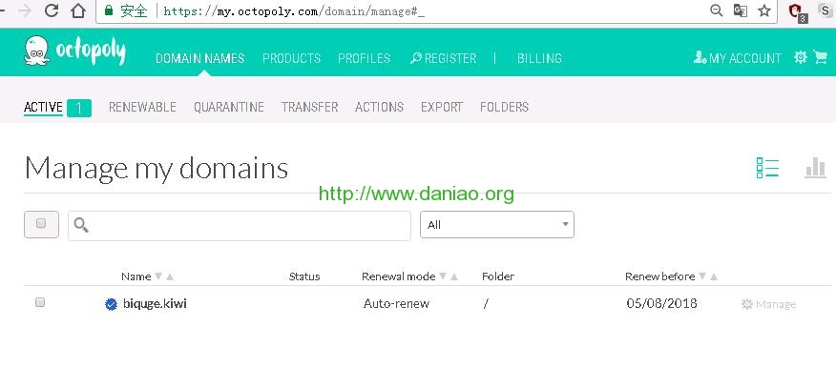
Task: Click the Renewal mode column header
Action: [x=398, y=276]
